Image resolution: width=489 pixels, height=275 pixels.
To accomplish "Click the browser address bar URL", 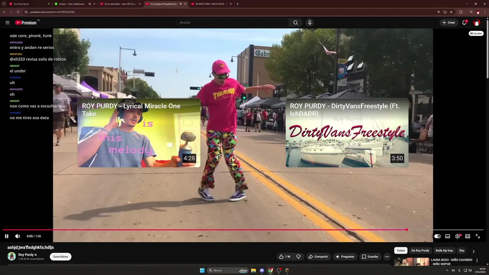I will click(x=52, y=12).
